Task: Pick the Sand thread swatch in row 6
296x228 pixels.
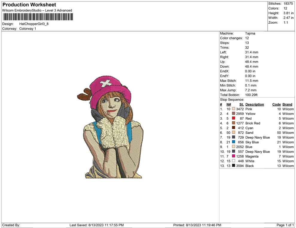Action: coord(234,133)
